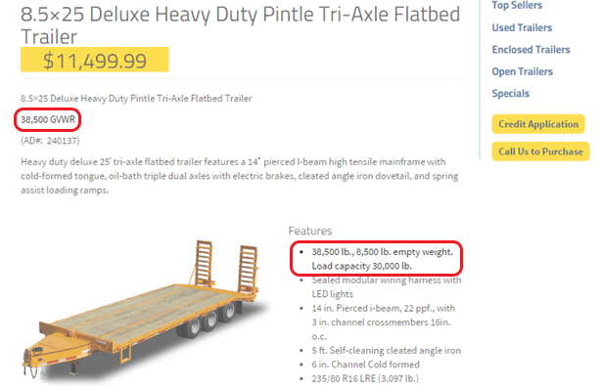
Task: View the Specials link
Action: point(511,94)
